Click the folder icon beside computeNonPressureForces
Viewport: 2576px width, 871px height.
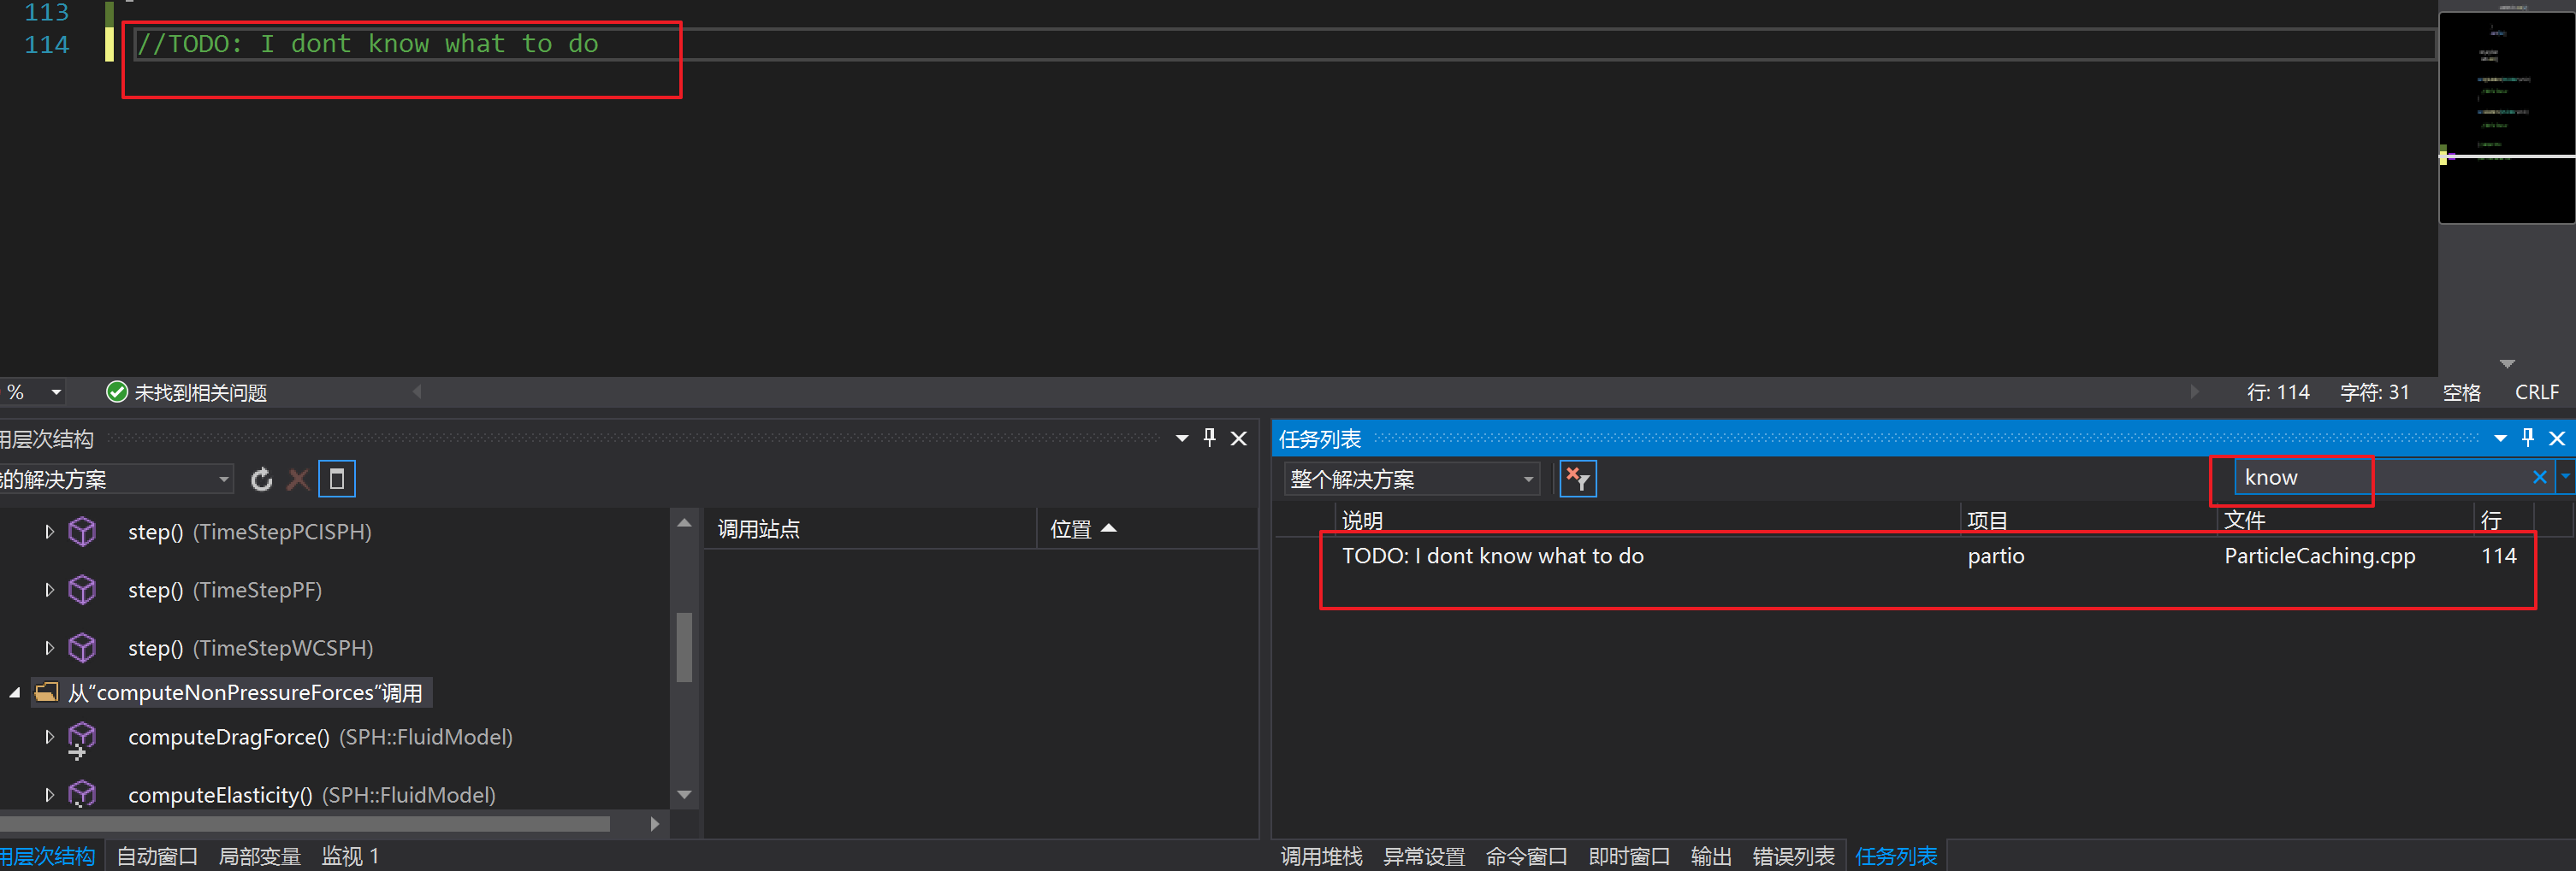(x=46, y=692)
